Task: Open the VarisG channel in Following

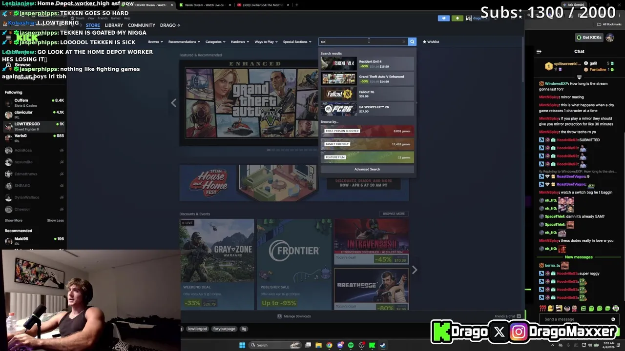Action: (33, 138)
